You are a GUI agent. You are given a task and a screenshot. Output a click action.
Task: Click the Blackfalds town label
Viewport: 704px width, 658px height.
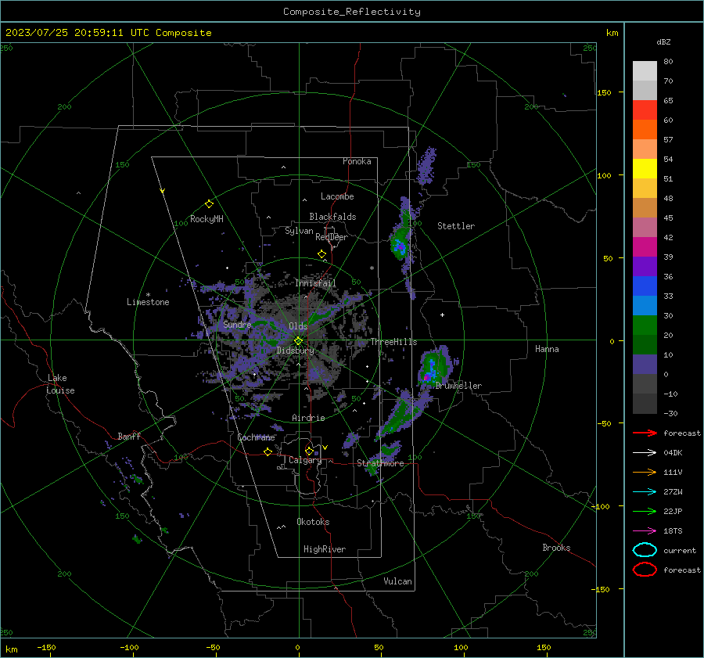pyautogui.click(x=332, y=217)
